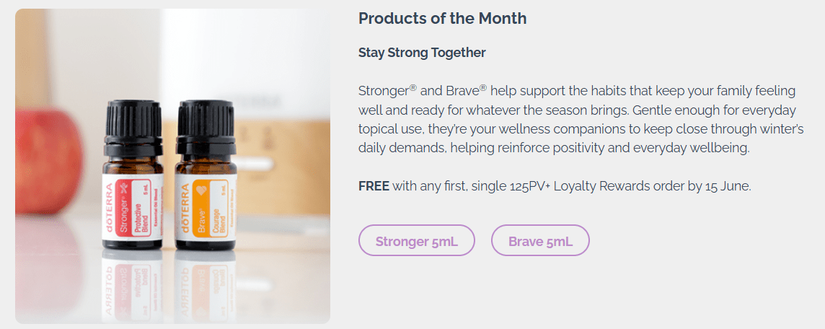Open the Brave 5mL product button
Screen dimensions: 825x329
tap(540, 240)
